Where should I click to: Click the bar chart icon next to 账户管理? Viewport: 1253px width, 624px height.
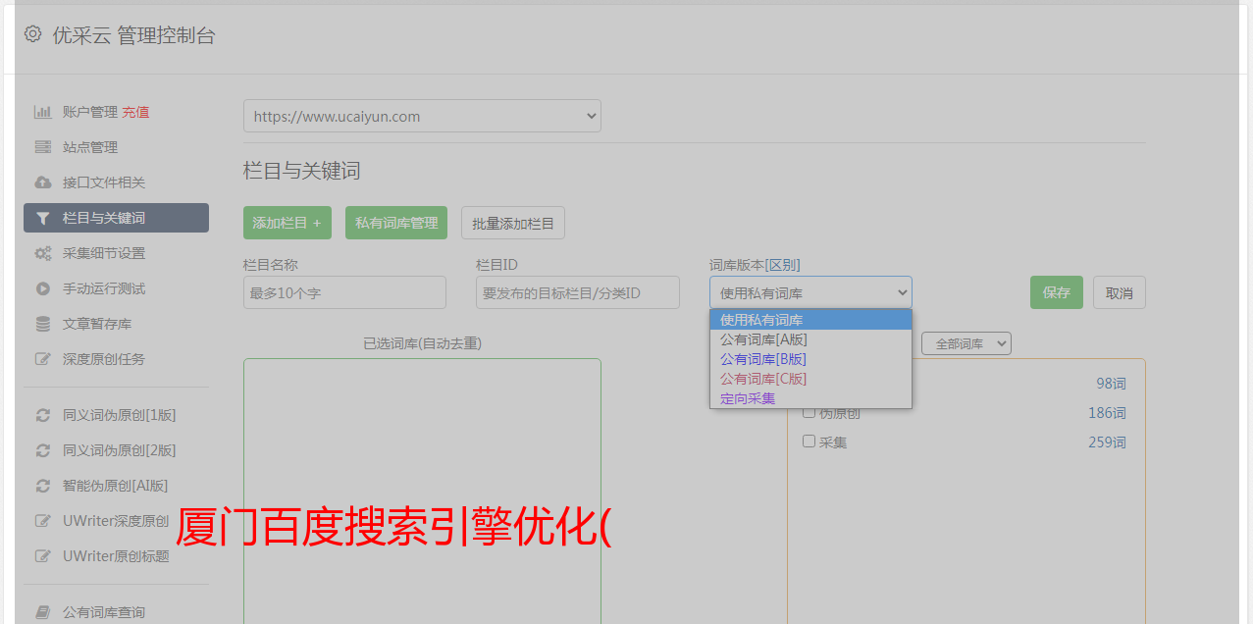click(x=43, y=112)
